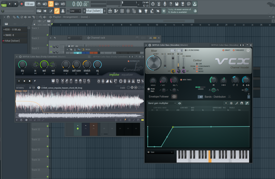Image resolution: width=275 pixels, height=179 pixels.
Task: Open the Band gain multiplier dropdown
Action: tap(162, 103)
